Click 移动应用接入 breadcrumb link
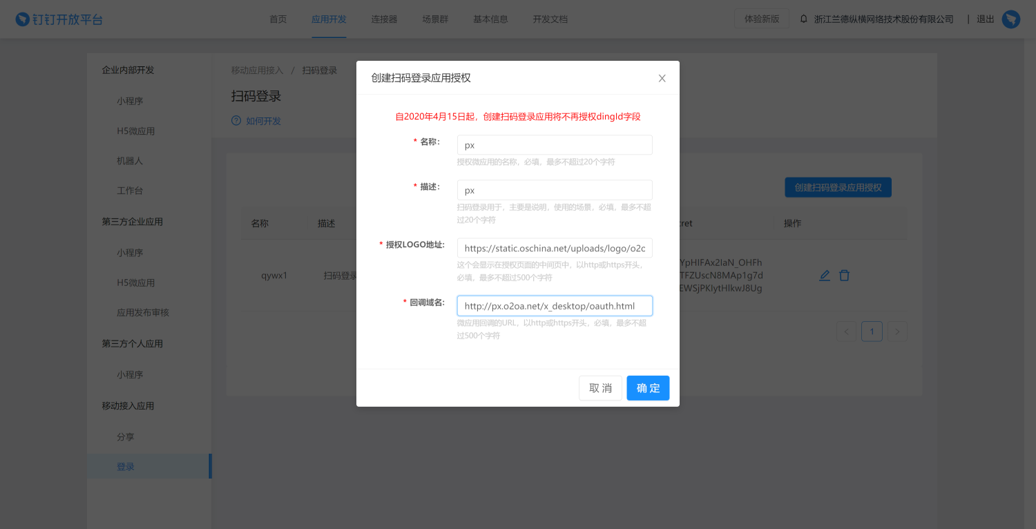Viewport: 1036px width, 529px height. point(257,70)
